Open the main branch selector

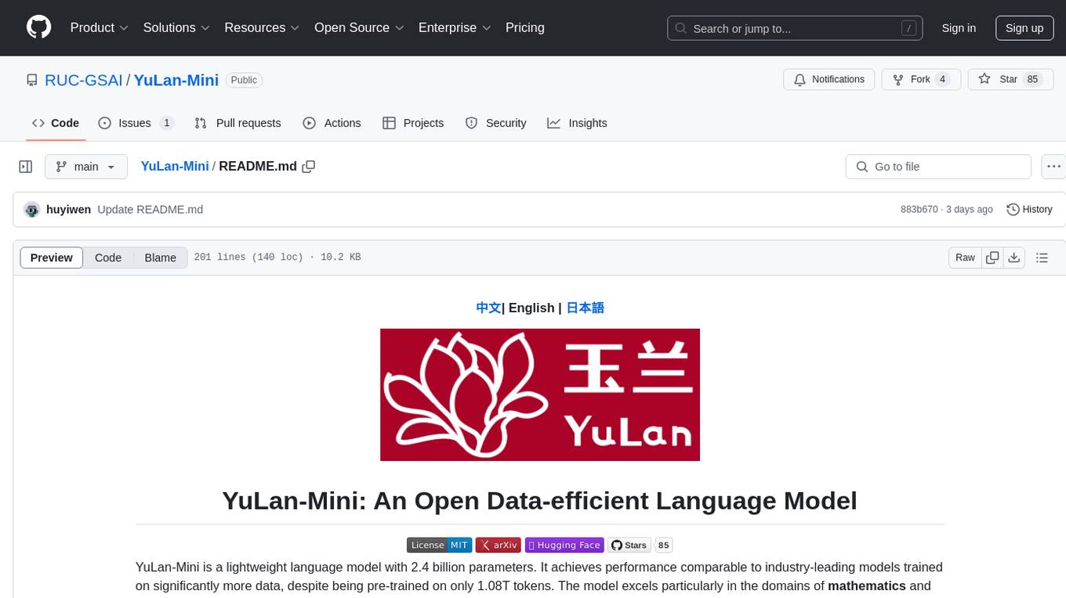[85, 167]
